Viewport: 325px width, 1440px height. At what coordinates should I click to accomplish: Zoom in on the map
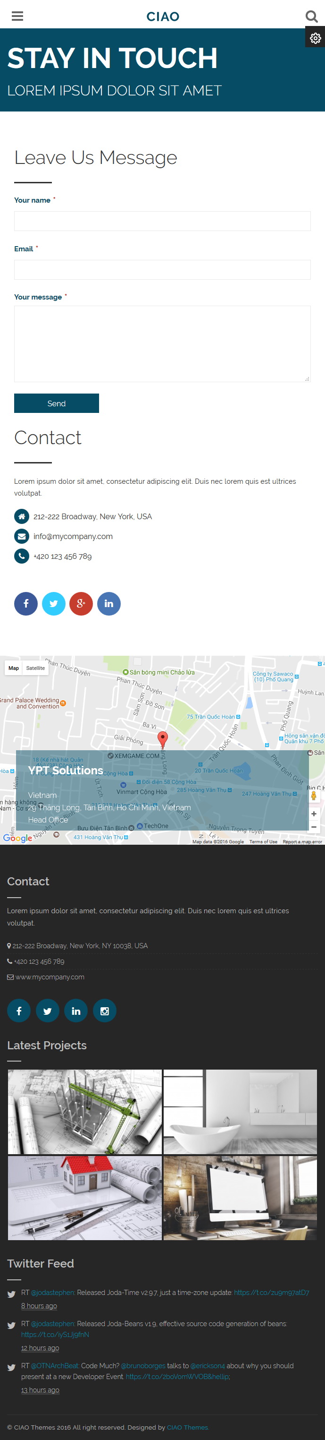(314, 814)
